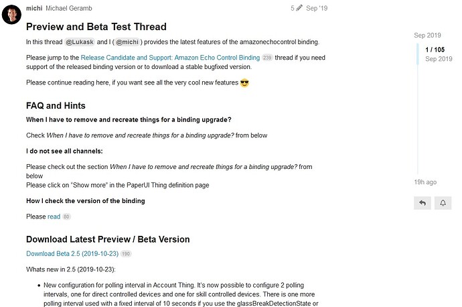
Task: Open Release Candidate and Support thread link
Action: pos(170,58)
